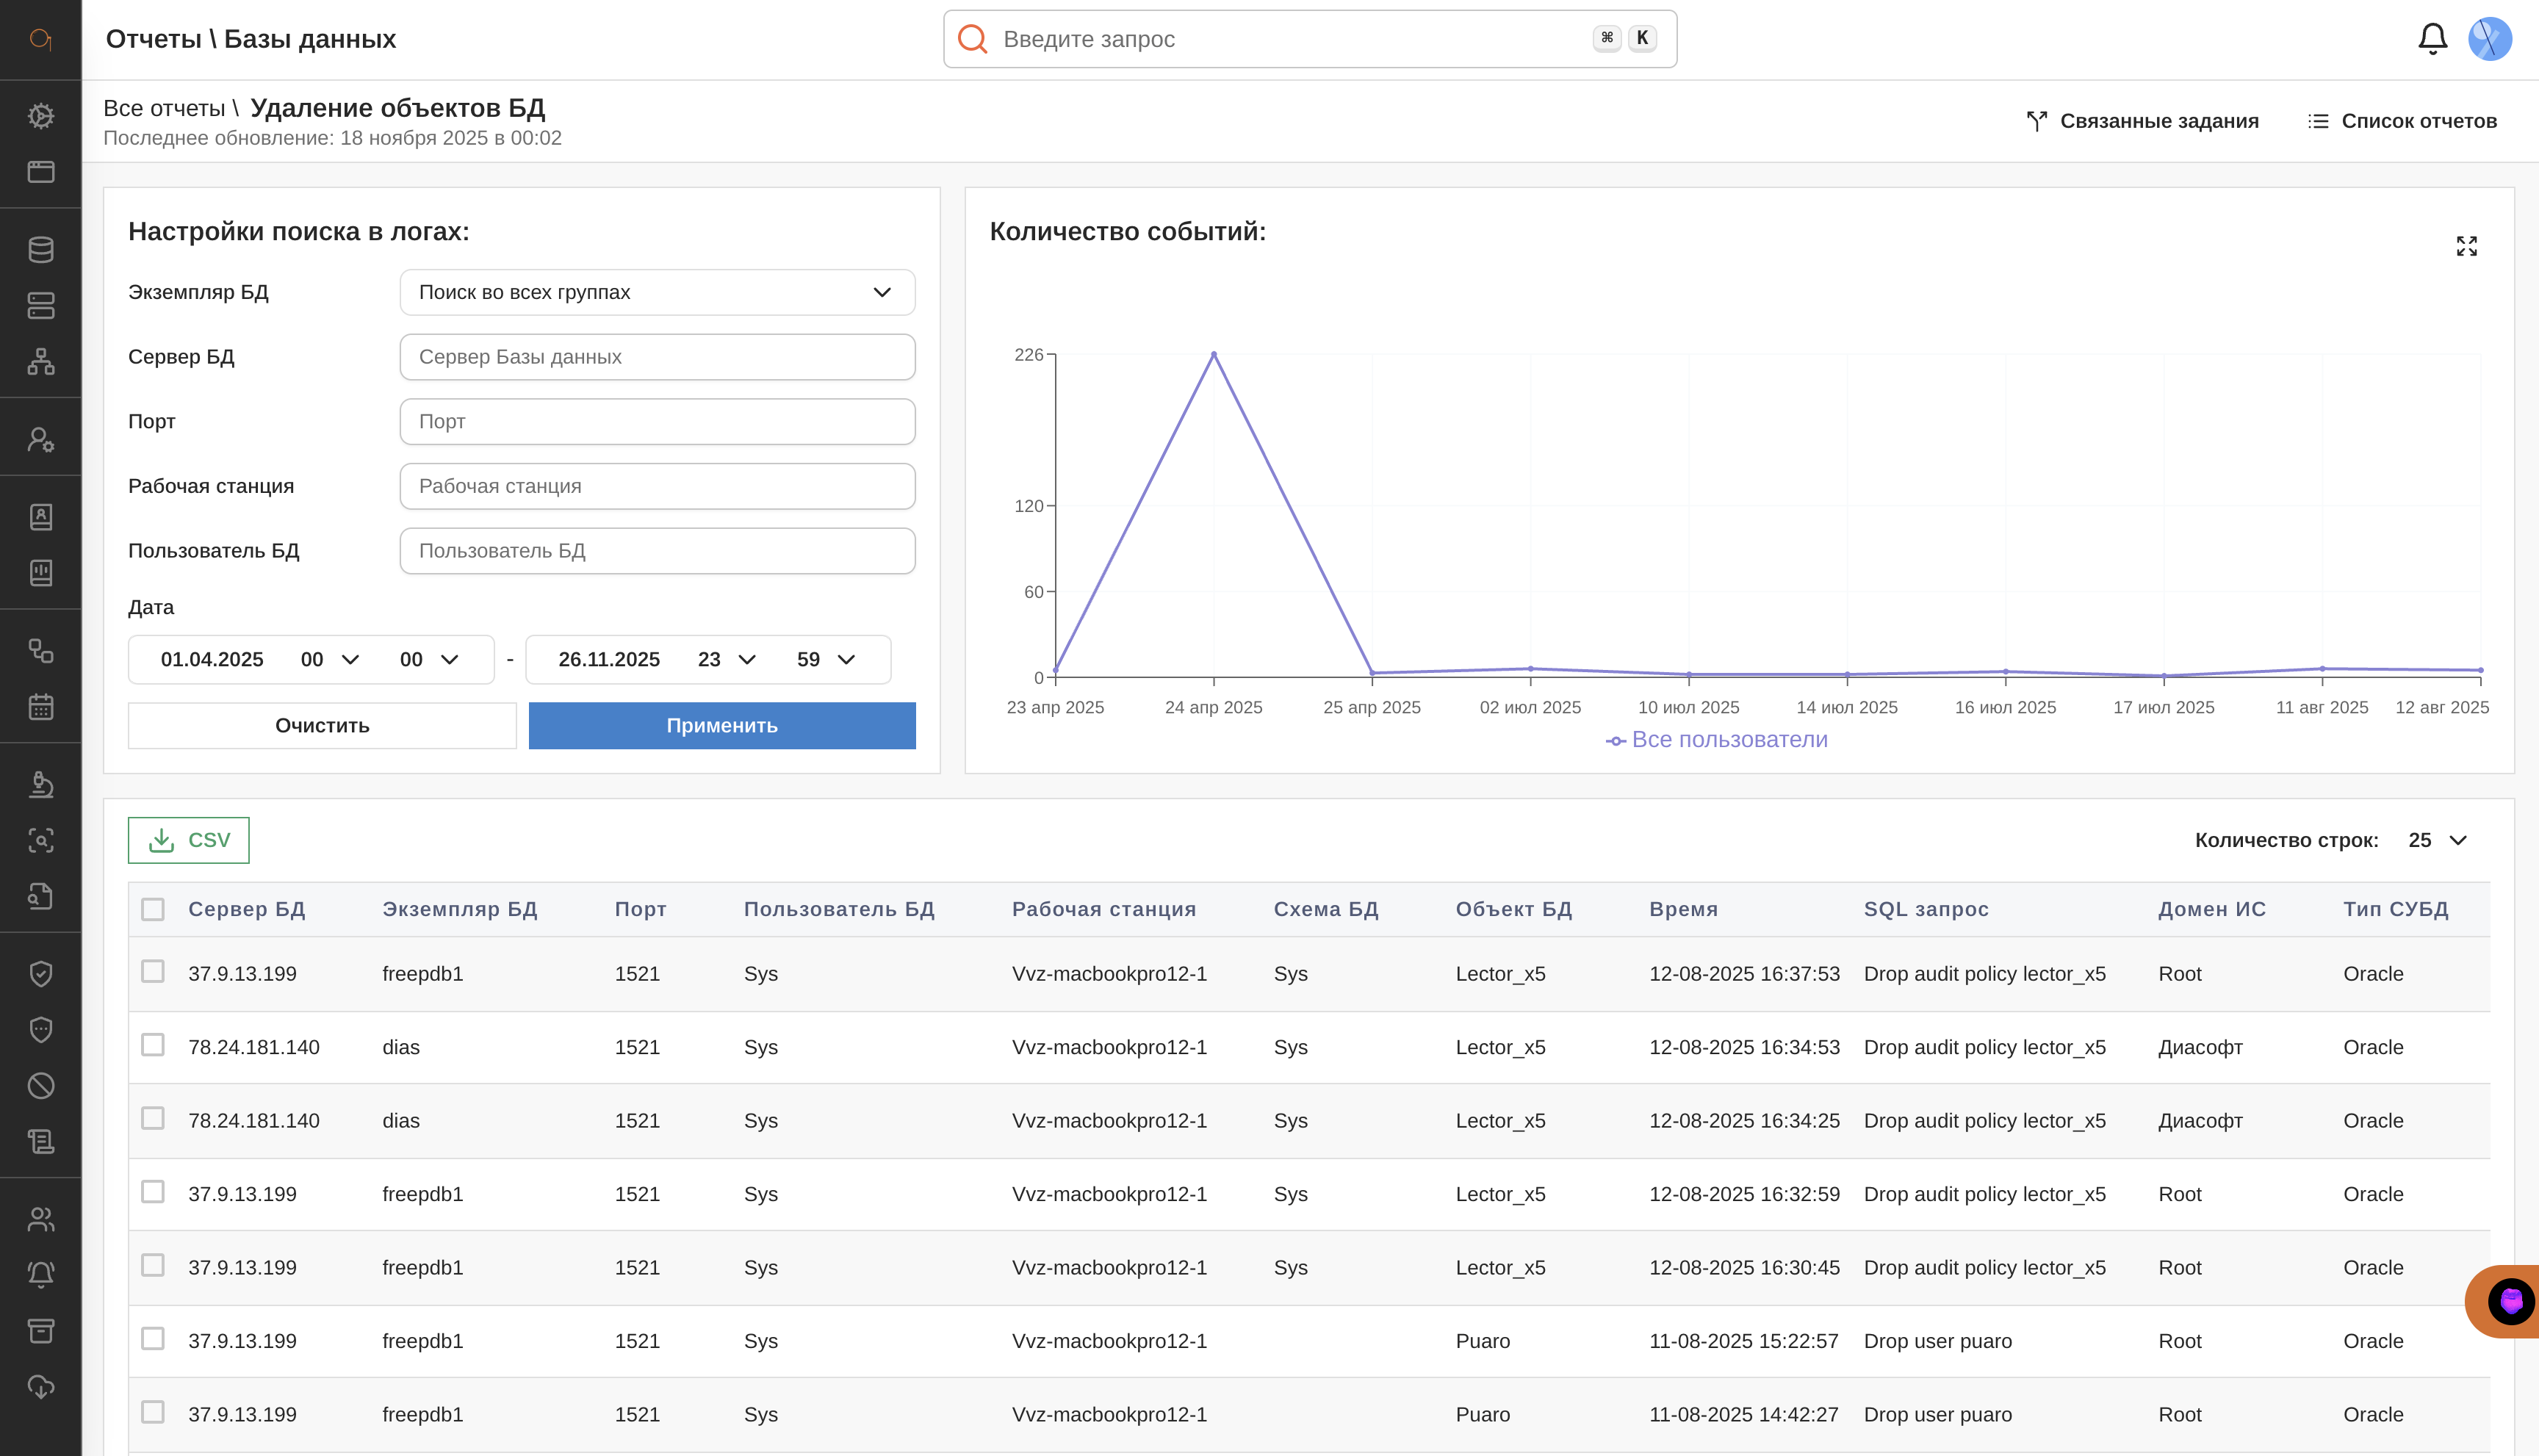Open the settings gear in the sidebar
The width and height of the screenshot is (2539, 1456).
(x=41, y=116)
